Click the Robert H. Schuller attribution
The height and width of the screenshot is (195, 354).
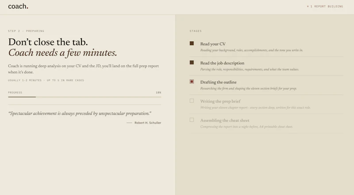click(x=148, y=123)
